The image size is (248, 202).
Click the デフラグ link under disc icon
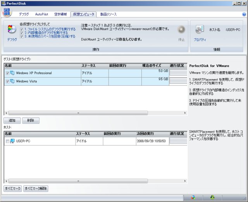click(x=12, y=40)
